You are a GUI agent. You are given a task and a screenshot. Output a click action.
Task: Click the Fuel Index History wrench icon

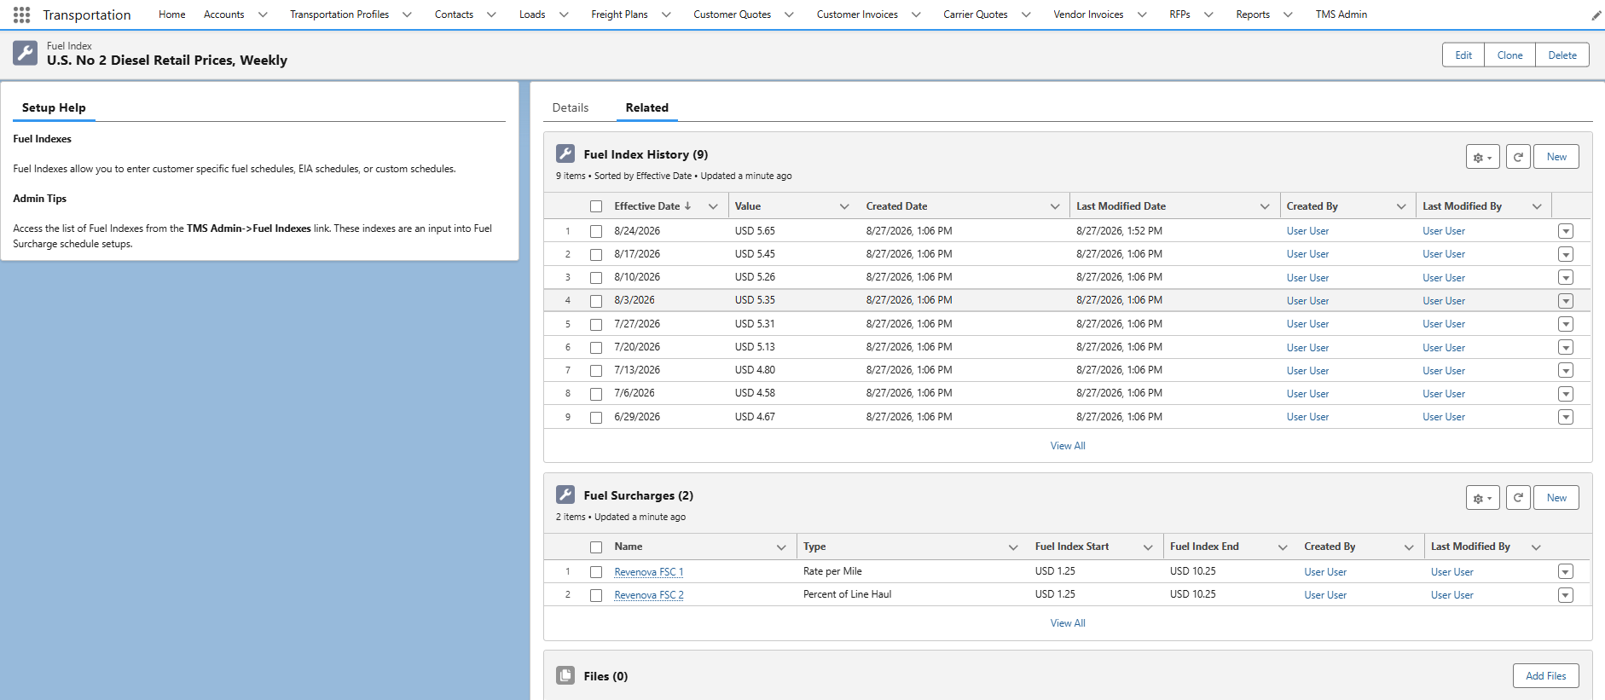(x=565, y=153)
